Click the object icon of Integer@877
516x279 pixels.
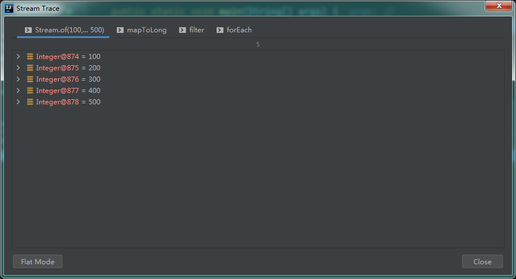[x=30, y=91]
